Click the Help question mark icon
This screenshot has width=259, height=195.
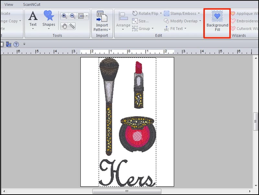[16, 44]
